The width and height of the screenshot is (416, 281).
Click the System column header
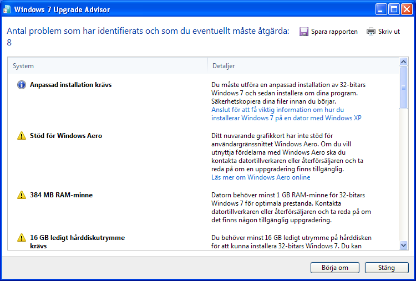coord(108,66)
